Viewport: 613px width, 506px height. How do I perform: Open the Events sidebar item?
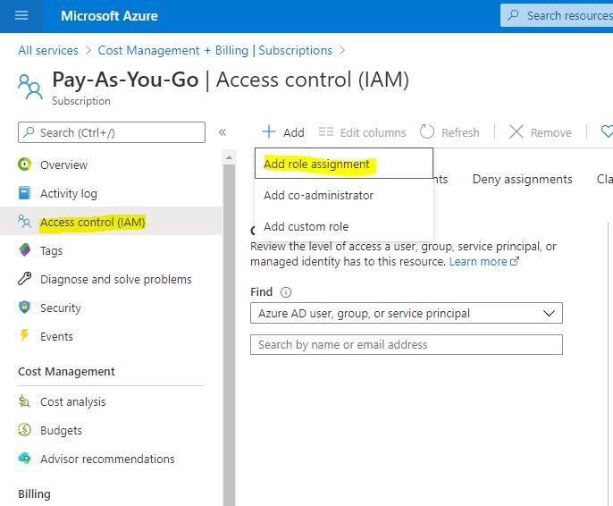tap(111, 335)
